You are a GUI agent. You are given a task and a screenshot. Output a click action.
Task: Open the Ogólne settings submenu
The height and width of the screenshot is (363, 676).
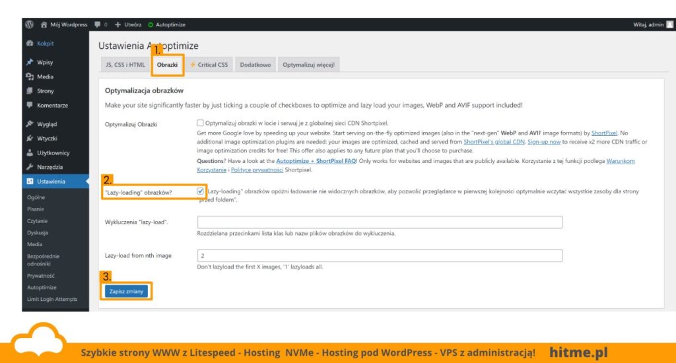coord(36,197)
